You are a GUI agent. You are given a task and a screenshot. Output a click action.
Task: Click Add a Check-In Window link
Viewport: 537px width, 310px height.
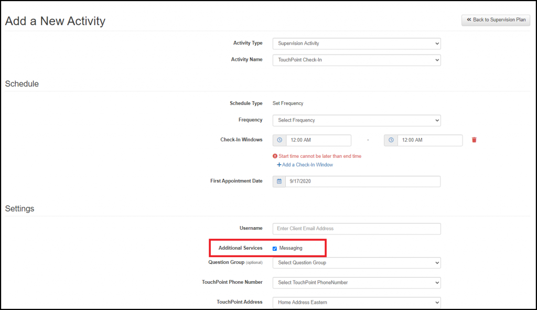(x=307, y=165)
